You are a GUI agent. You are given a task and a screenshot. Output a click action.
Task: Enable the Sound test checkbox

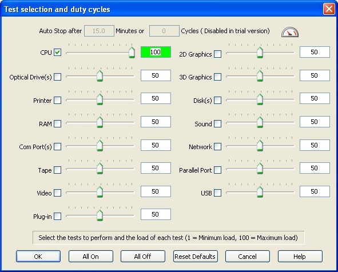[x=217, y=123]
